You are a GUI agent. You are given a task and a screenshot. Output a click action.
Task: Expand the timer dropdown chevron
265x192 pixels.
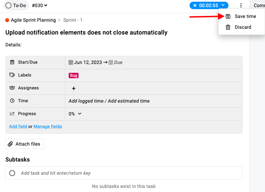(223, 5)
